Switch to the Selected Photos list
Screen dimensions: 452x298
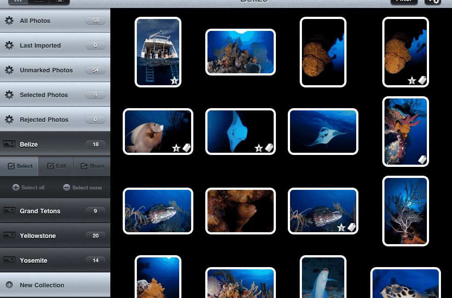pos(44,94)
